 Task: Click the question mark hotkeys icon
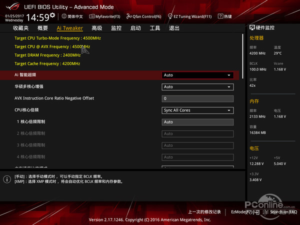coord(220,16)
